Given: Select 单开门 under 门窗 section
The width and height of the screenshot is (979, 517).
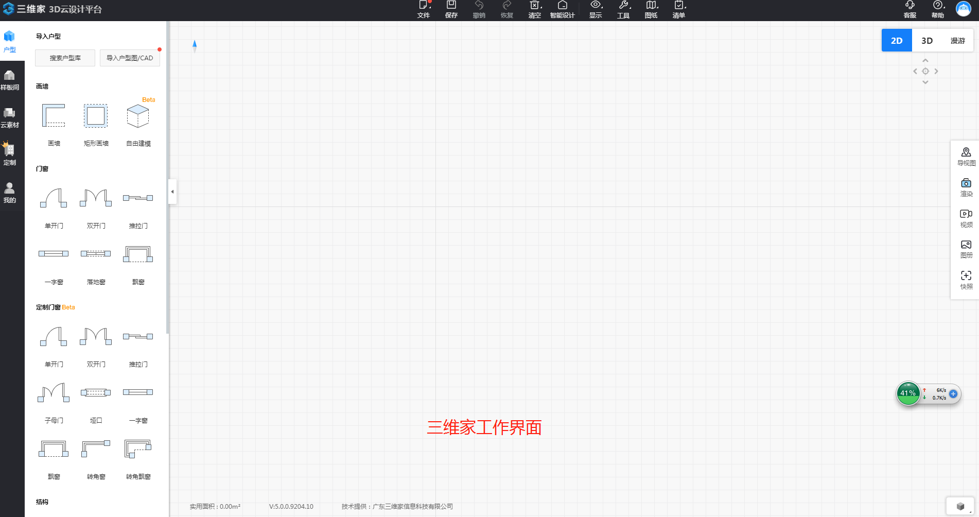Looking at the screenshot, I should point(54,208).
